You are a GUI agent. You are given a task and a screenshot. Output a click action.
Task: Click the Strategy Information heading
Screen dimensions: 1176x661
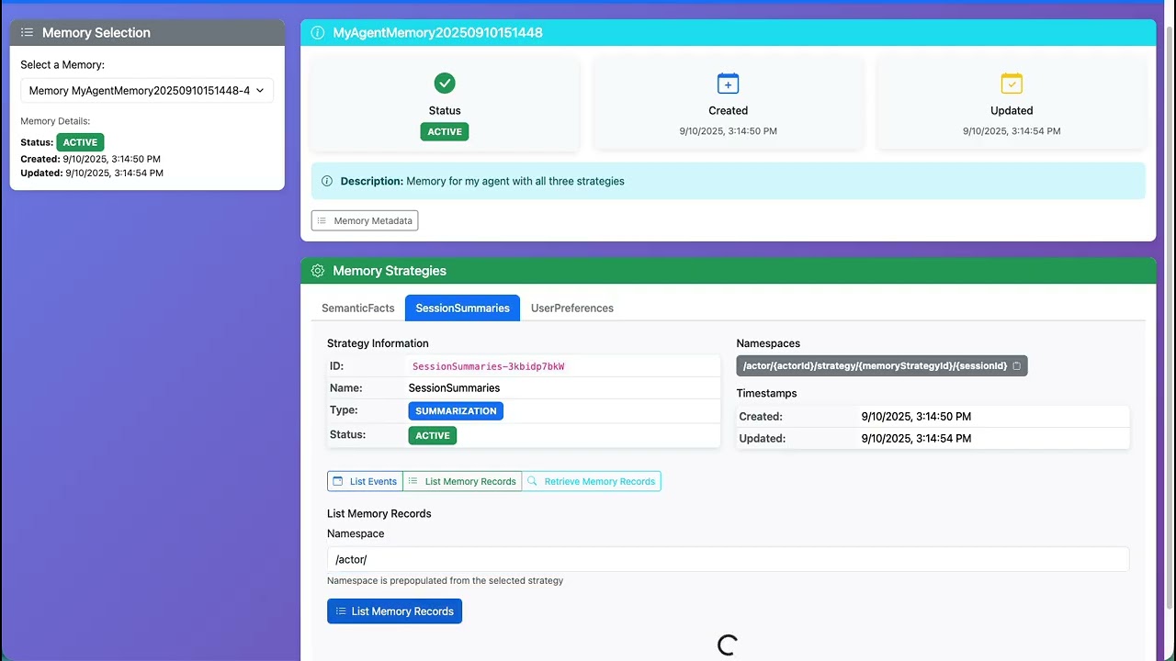(378, 343)
